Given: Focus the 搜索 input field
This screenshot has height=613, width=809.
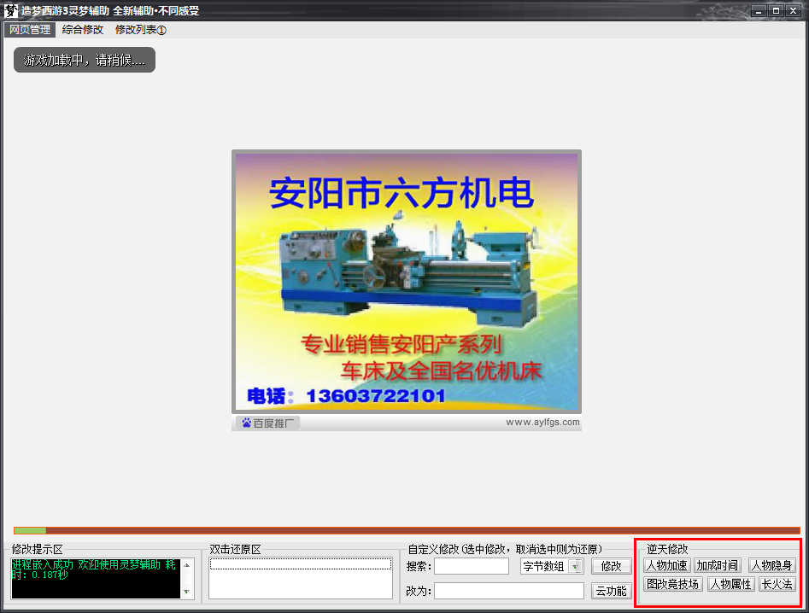Looking at the screenshot, I should 472,566.
